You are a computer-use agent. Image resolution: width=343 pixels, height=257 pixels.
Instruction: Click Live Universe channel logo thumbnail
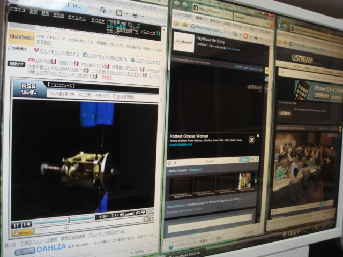click(x=184, y=42)
